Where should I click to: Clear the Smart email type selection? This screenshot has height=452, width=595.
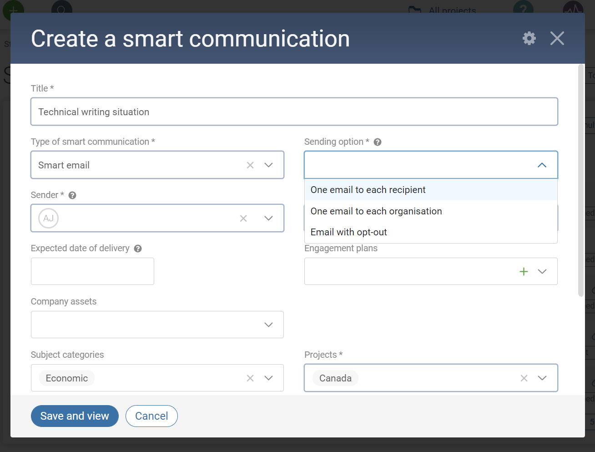[250, 165]
